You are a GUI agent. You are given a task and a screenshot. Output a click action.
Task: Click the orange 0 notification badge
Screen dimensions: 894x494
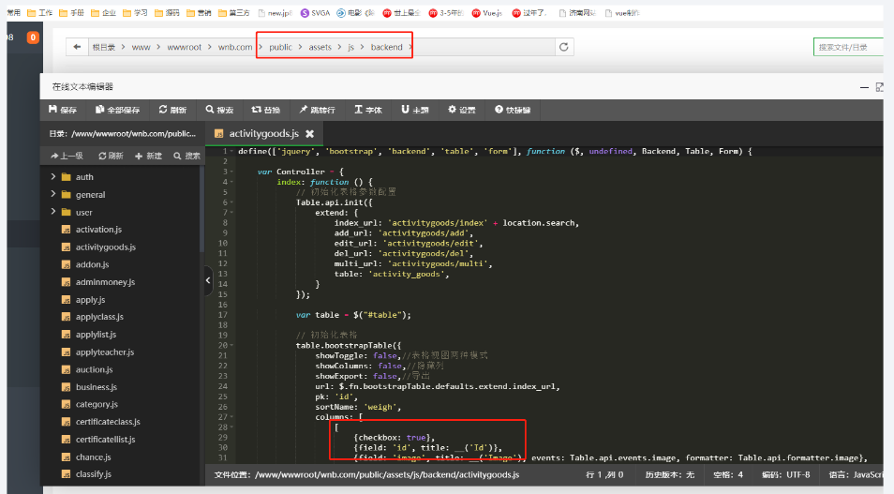[x=33, y=37]
